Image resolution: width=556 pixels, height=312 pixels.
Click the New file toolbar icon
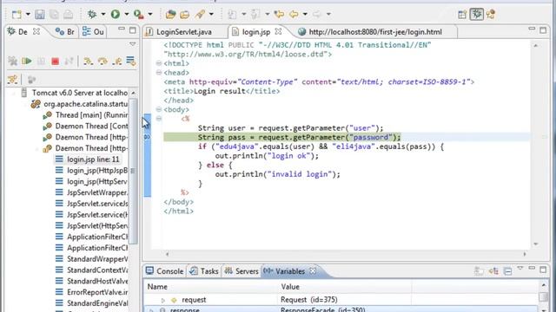[x=17, y=15]
